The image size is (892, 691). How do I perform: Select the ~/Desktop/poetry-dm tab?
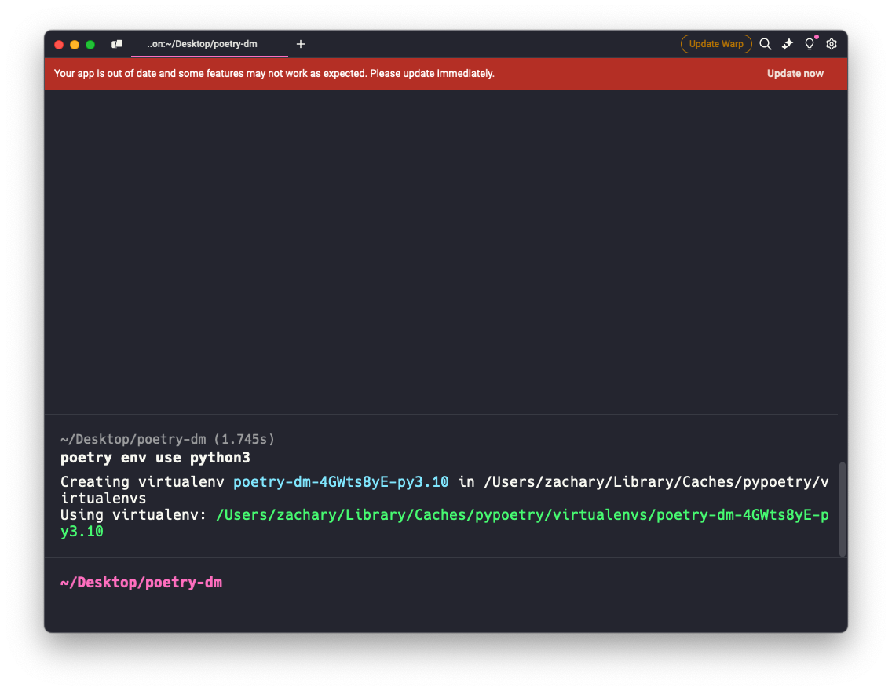(210, 44)
